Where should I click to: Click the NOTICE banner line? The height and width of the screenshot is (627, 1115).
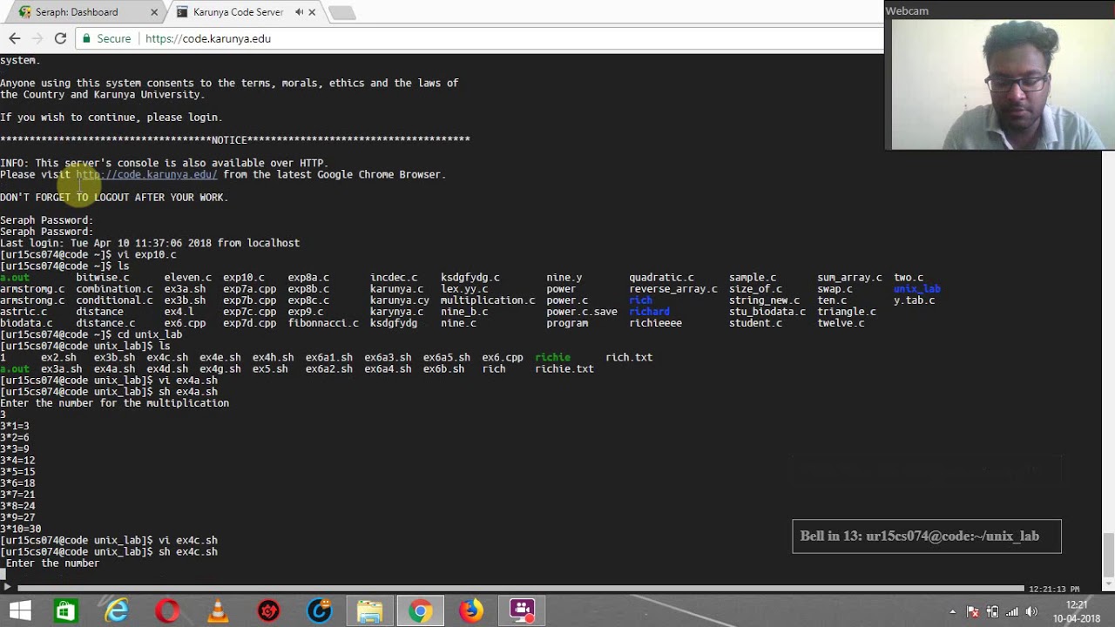pos(235,139)
